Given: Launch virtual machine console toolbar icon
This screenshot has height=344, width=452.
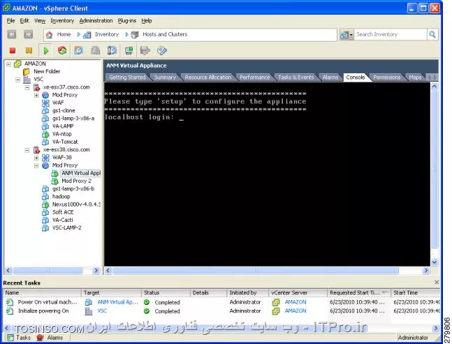Looking at the screenshot, I should [129, 51].
